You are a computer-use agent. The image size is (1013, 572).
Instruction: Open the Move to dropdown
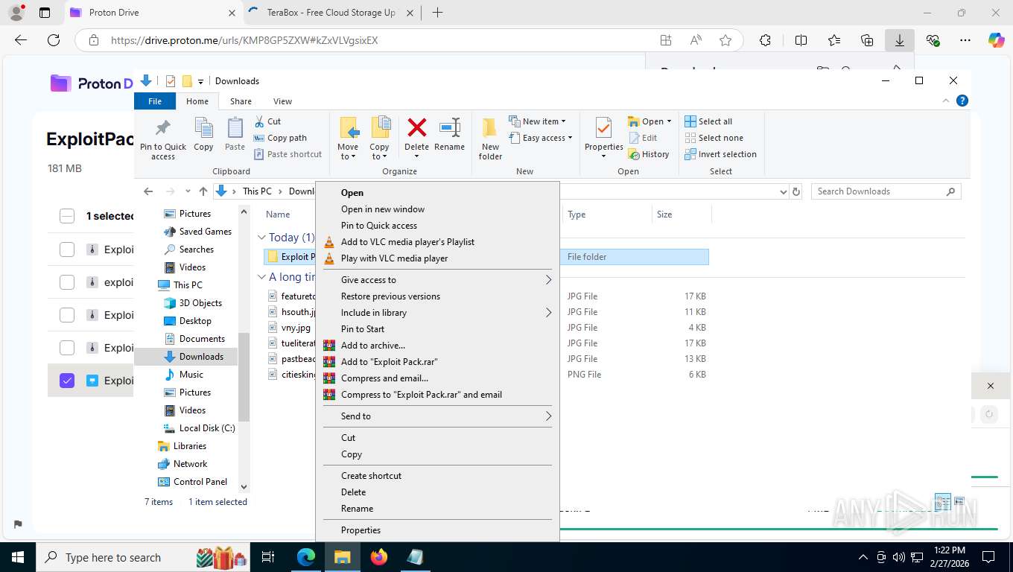[x=348, y=139]
